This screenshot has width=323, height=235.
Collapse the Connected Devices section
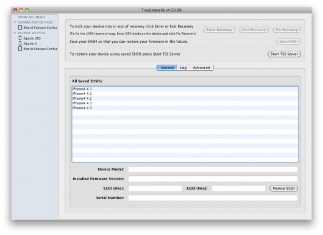pos(15,22)
